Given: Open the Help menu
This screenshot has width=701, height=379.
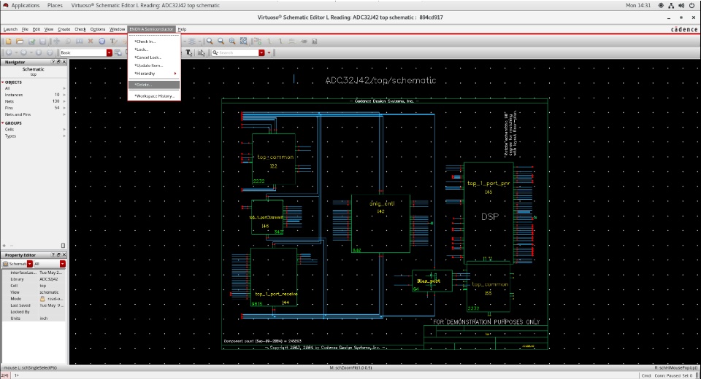Looking at the screenshot, I should (x=182, y=29).
